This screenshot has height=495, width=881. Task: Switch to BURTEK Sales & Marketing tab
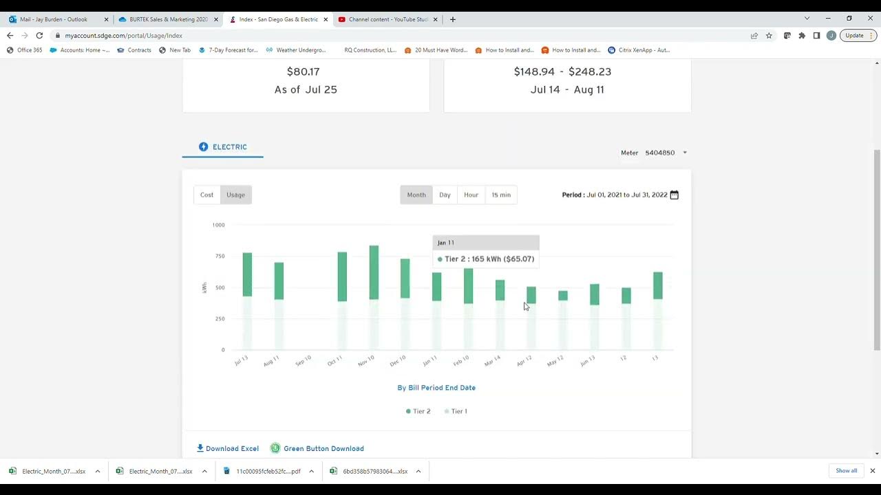tap(167, 19)
